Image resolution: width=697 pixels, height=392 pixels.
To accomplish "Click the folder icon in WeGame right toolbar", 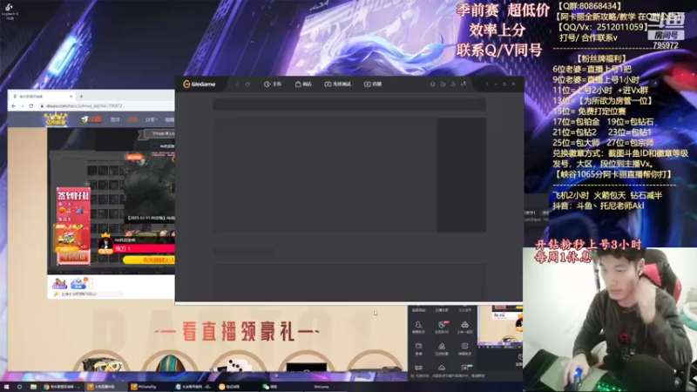I will pos(443,84).
